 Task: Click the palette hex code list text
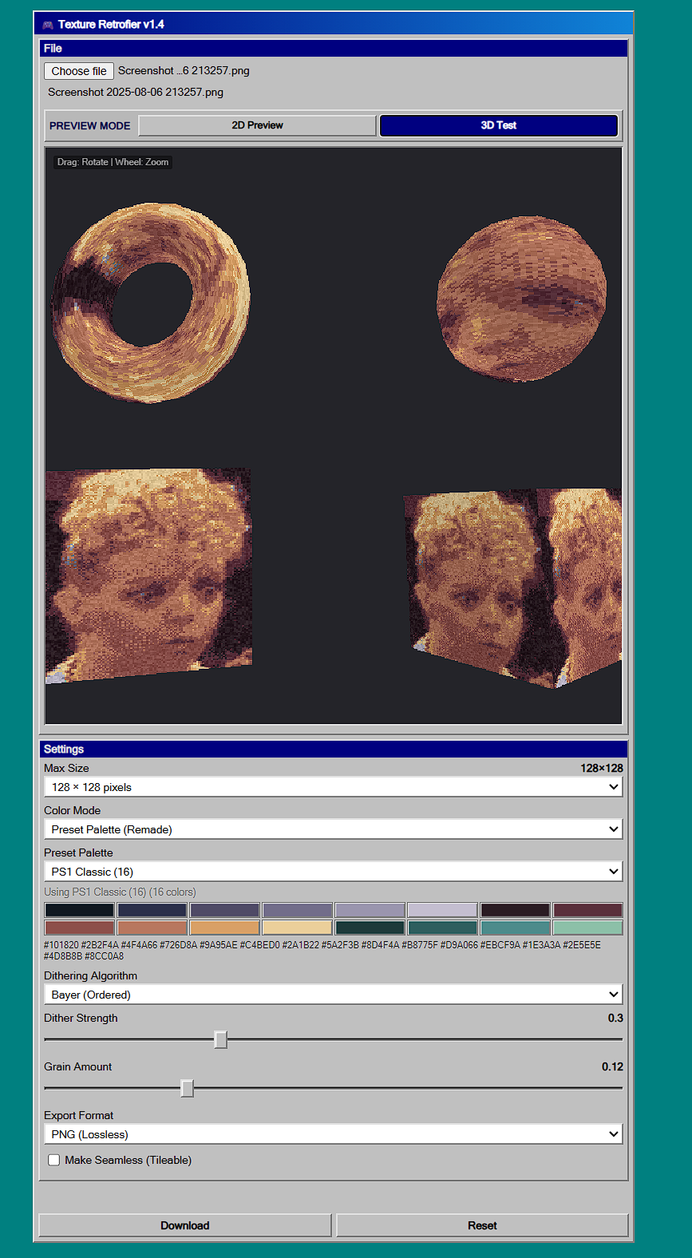322,950
